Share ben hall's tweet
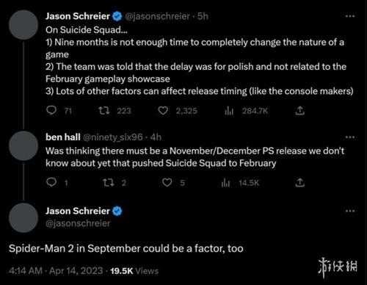 [x=299, y=182]
